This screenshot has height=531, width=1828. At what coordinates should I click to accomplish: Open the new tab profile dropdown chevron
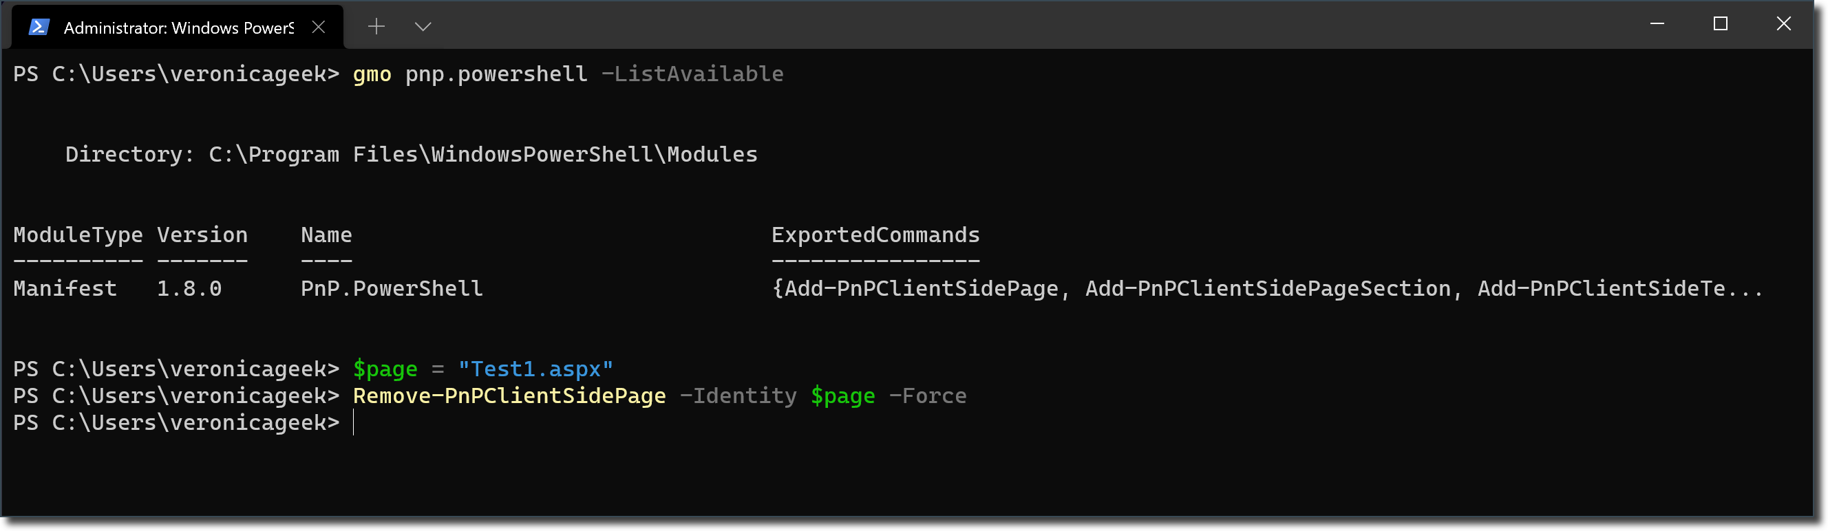click(x=422, y=26)
